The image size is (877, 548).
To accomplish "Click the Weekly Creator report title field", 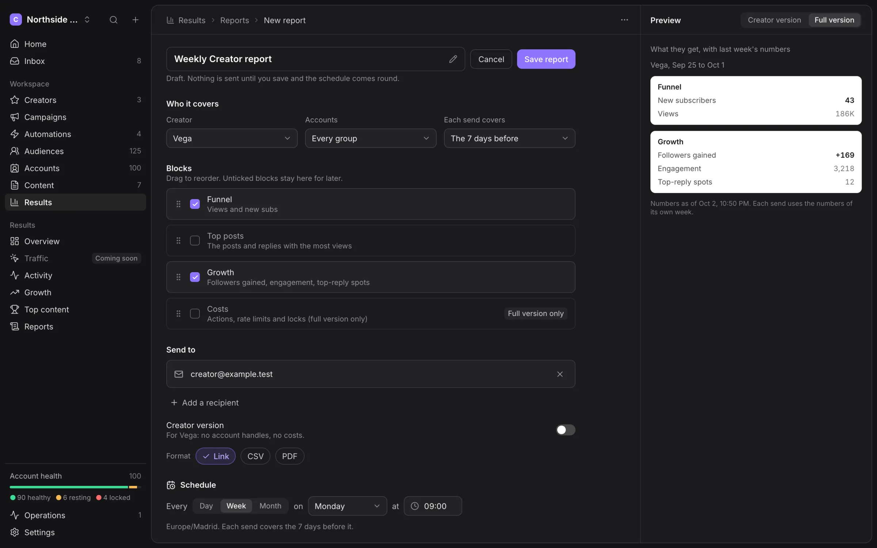I will pyautogui.click(x=315, y=59).
